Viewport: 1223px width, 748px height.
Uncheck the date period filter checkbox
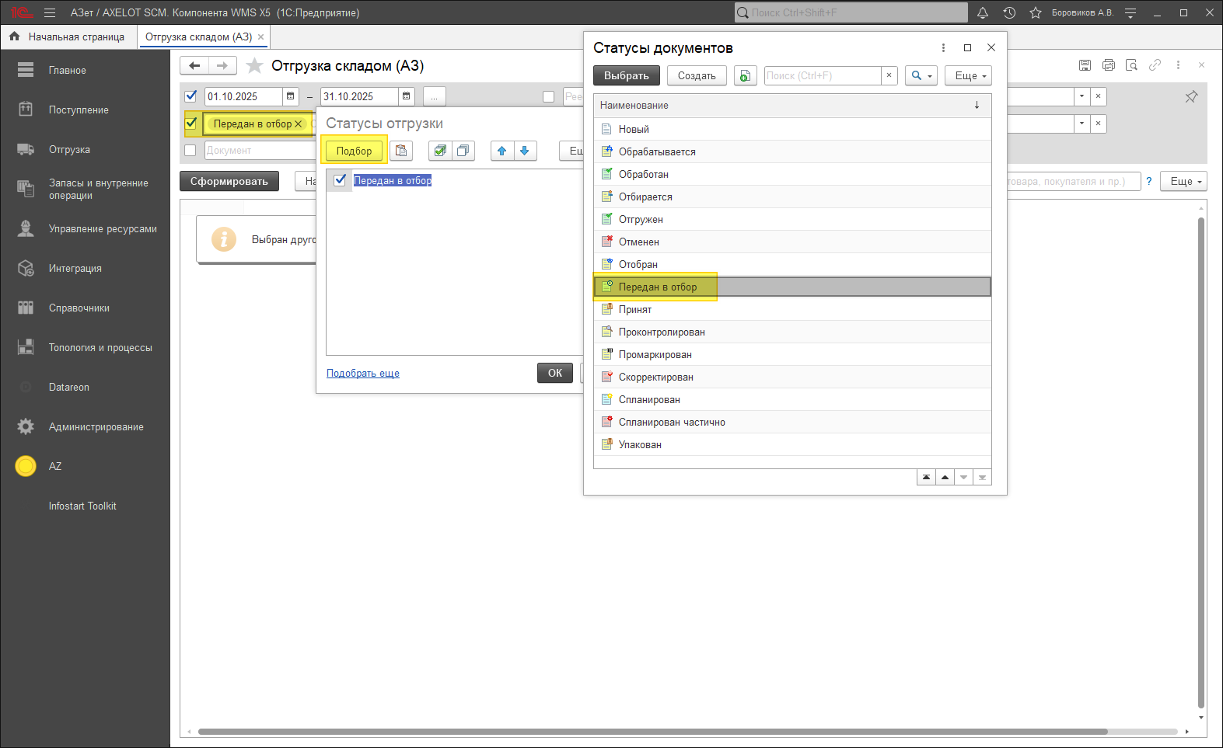click(x=190, y=96)
